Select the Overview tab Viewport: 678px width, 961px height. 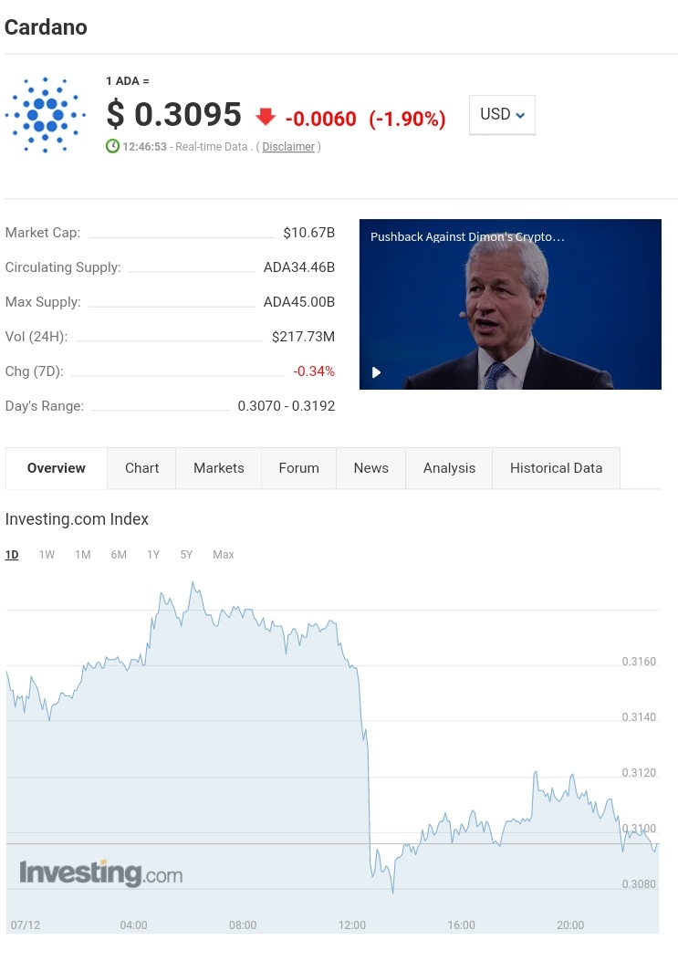[57, 468]
